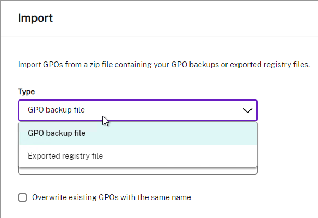This screenshot has height=218, width=318.
Task: Click the downward caret beside 'GPO backup file'
Action: (x=248, y=110)
